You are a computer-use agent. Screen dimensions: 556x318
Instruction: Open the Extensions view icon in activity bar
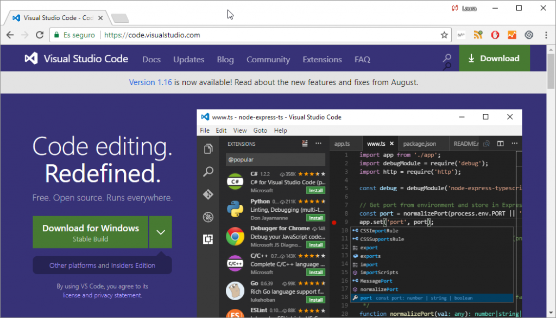click(x=208, y=239)
